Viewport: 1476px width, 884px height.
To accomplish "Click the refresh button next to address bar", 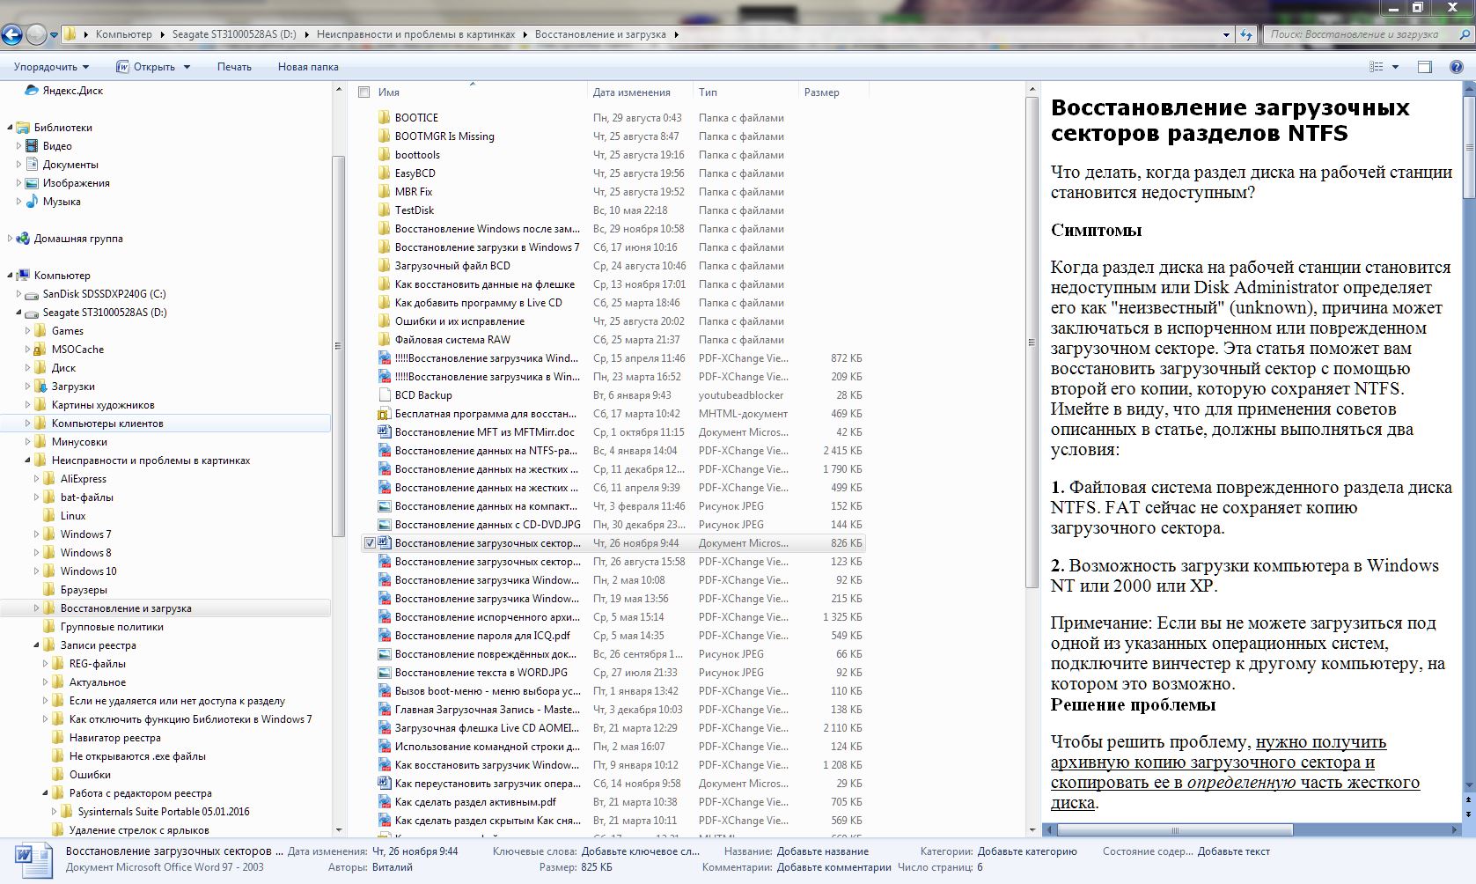I will point(1246,34).
